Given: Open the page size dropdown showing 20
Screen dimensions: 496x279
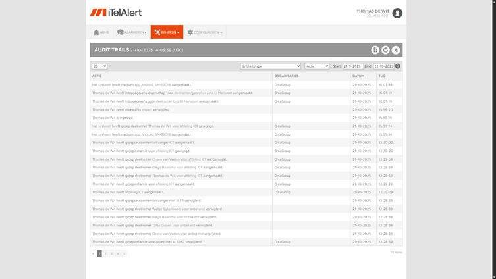Looking at the screenshot, I should coord(99,66).
